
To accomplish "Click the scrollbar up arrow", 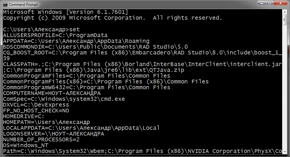I will pos(285,12).
